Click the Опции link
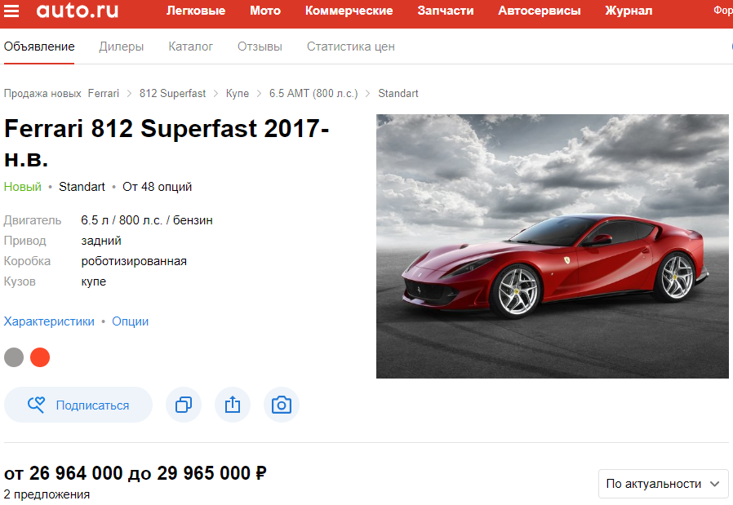Image resolution: width=733 pixels, height=505 pixels. 131,321
